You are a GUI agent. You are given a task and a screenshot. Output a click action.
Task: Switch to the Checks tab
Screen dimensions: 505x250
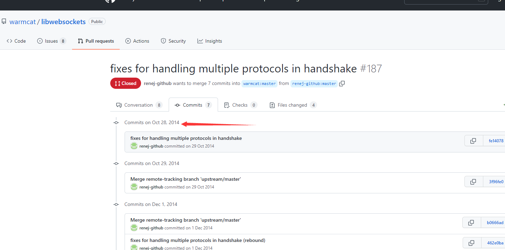pos(240,105)
